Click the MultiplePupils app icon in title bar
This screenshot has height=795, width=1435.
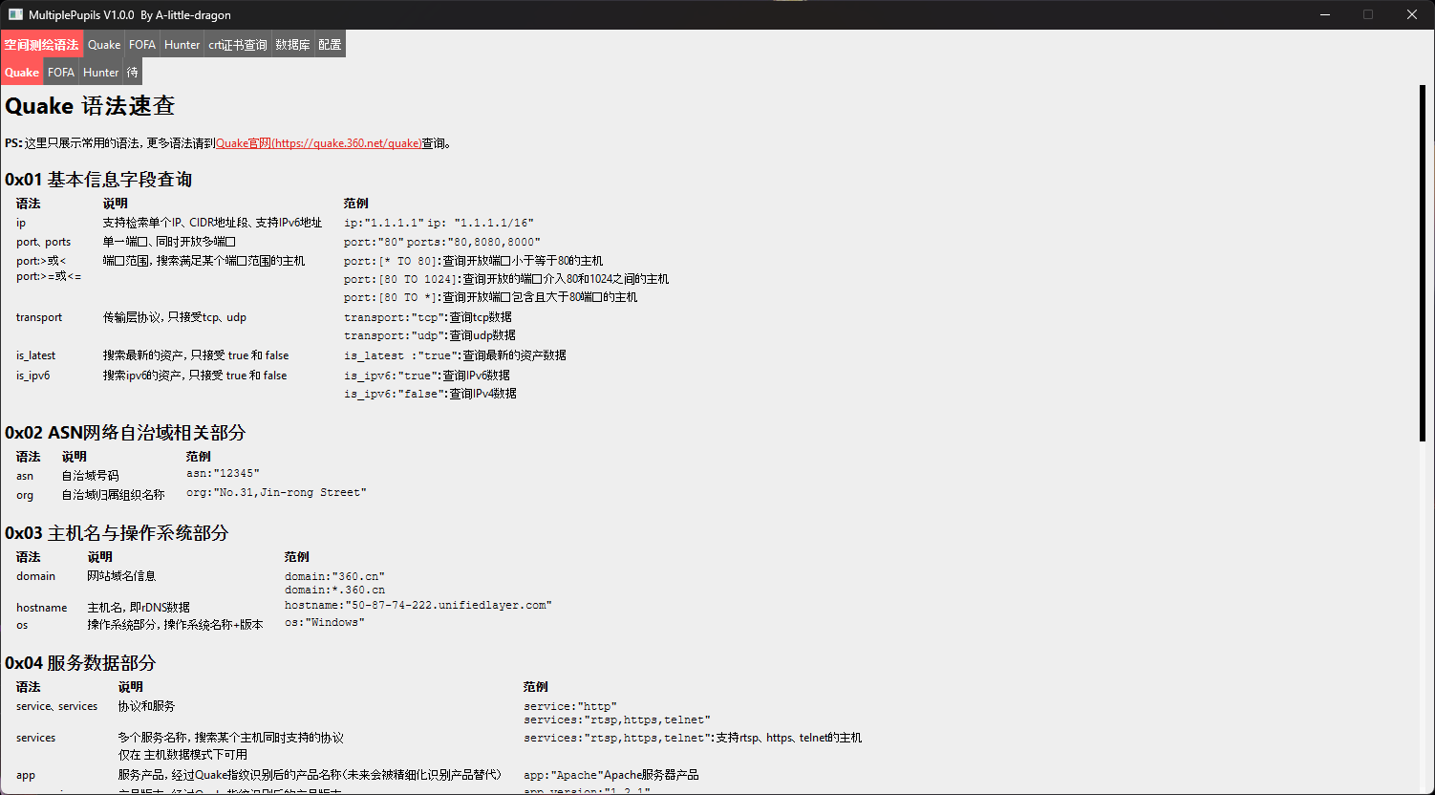[15, 14]
